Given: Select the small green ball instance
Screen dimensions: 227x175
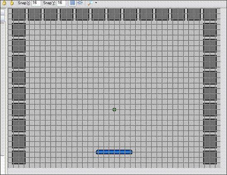Looking at the screenshot, I should [115, 110].
